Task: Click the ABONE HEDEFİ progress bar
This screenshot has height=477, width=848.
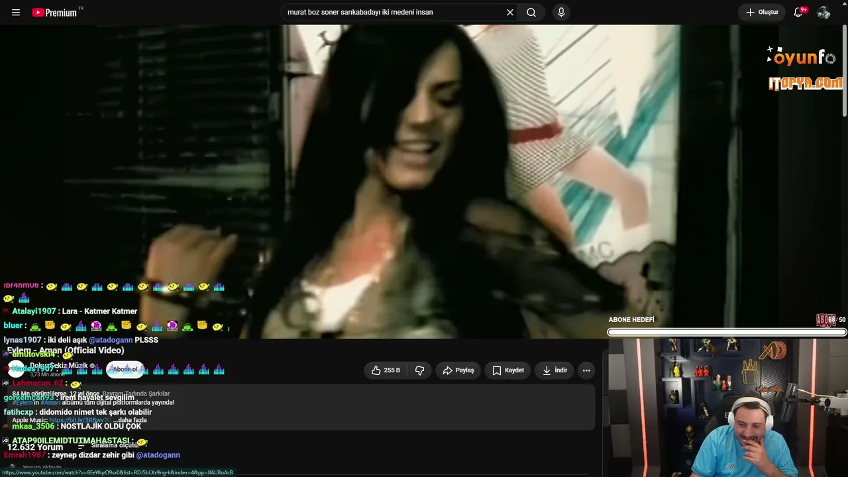Action: (x=727, y=332)
